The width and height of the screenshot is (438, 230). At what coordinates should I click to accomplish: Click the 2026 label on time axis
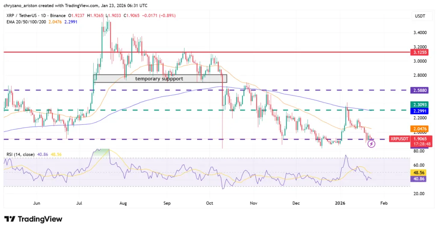[x=340, y=203]
